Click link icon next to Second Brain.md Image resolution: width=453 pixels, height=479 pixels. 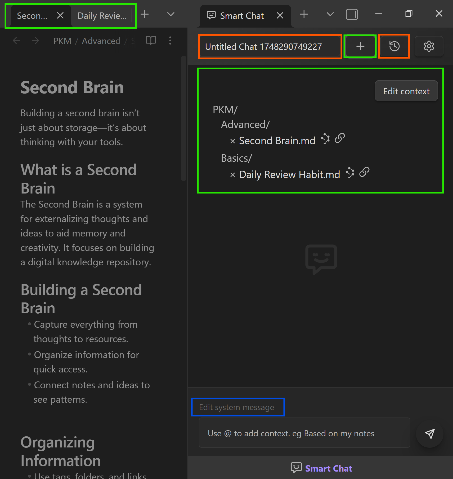(339, 138)
